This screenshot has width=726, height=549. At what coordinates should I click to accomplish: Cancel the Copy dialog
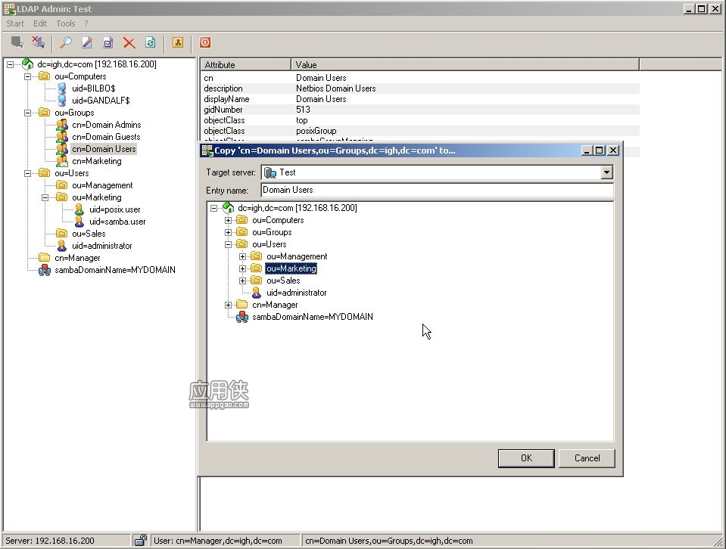click(587, 458)
